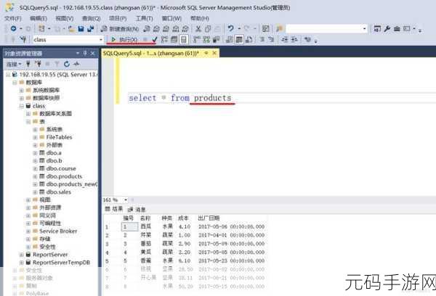
Task: Select the dbo.course table
Action: pos(61,168)
